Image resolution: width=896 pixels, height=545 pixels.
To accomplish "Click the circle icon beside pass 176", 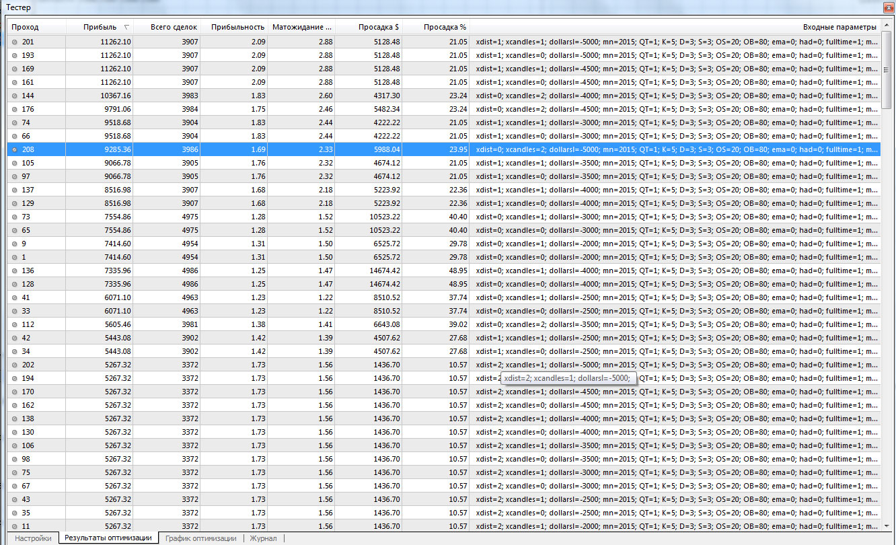I will (15, 109).
